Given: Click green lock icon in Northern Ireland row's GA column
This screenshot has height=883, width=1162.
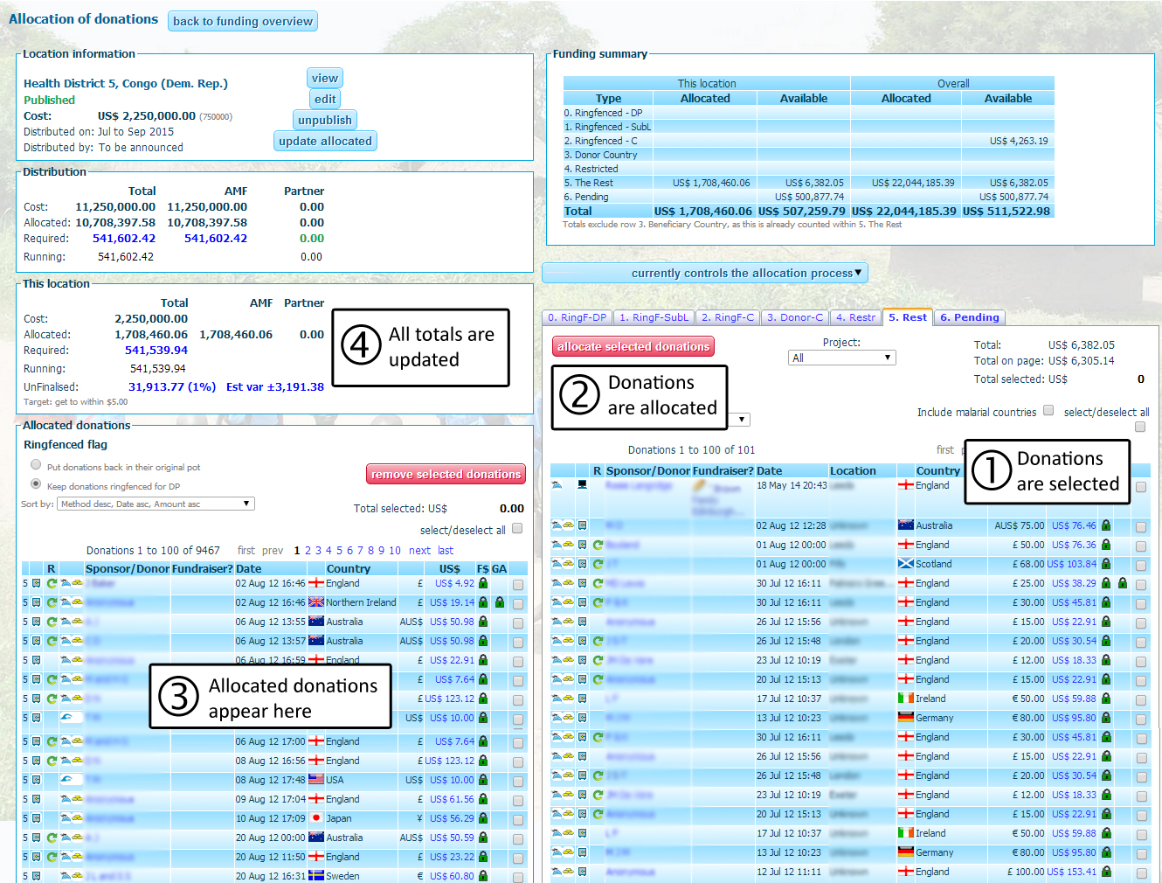Looking at the screenshot, I should coord(500,602).
